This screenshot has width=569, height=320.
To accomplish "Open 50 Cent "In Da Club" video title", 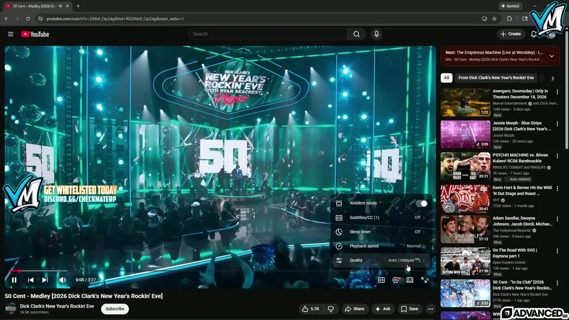I will click(522, 285).
